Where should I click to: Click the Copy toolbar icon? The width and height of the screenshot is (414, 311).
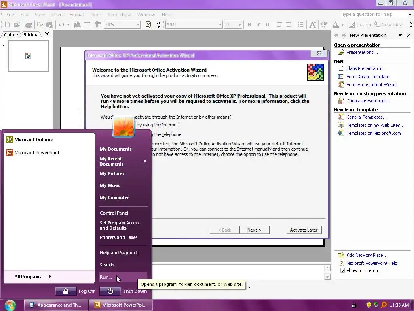[40, 25]
